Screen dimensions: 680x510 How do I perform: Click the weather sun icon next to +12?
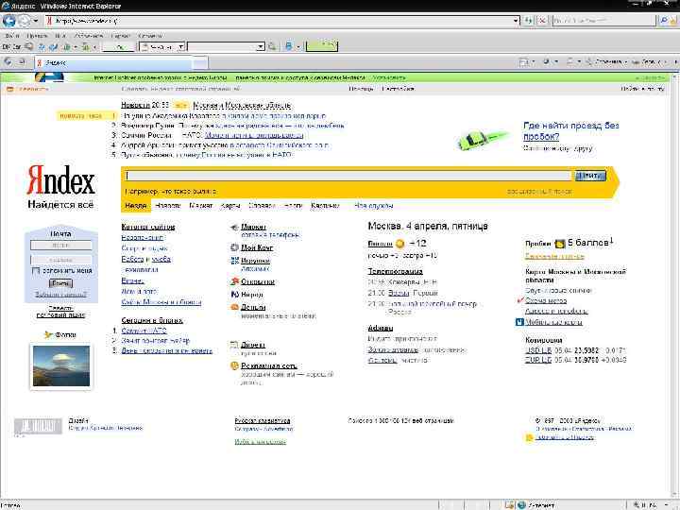coord(399,244)
